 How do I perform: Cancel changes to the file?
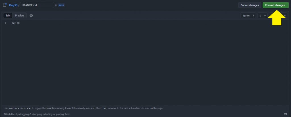250,5
